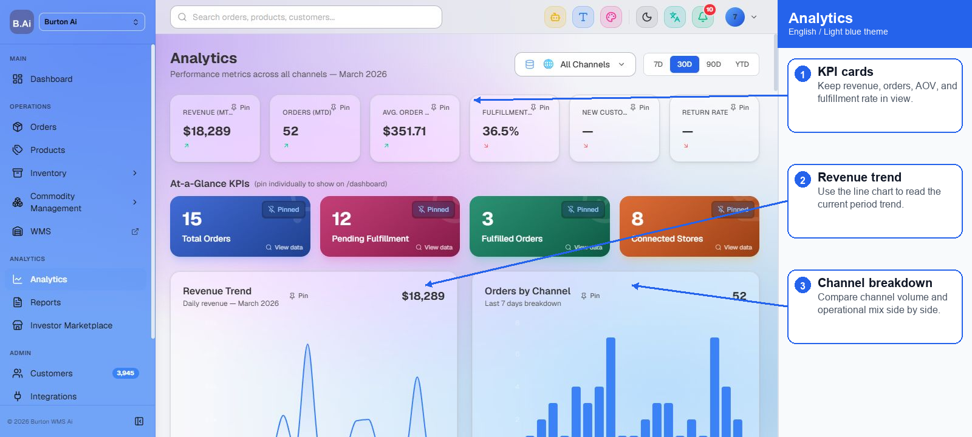This screenshot has height=437, width=972.
Task: Pin the Avg. Order metric card
Action: pos(440,107)
